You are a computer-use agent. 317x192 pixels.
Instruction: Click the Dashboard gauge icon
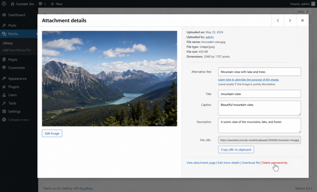4,15
